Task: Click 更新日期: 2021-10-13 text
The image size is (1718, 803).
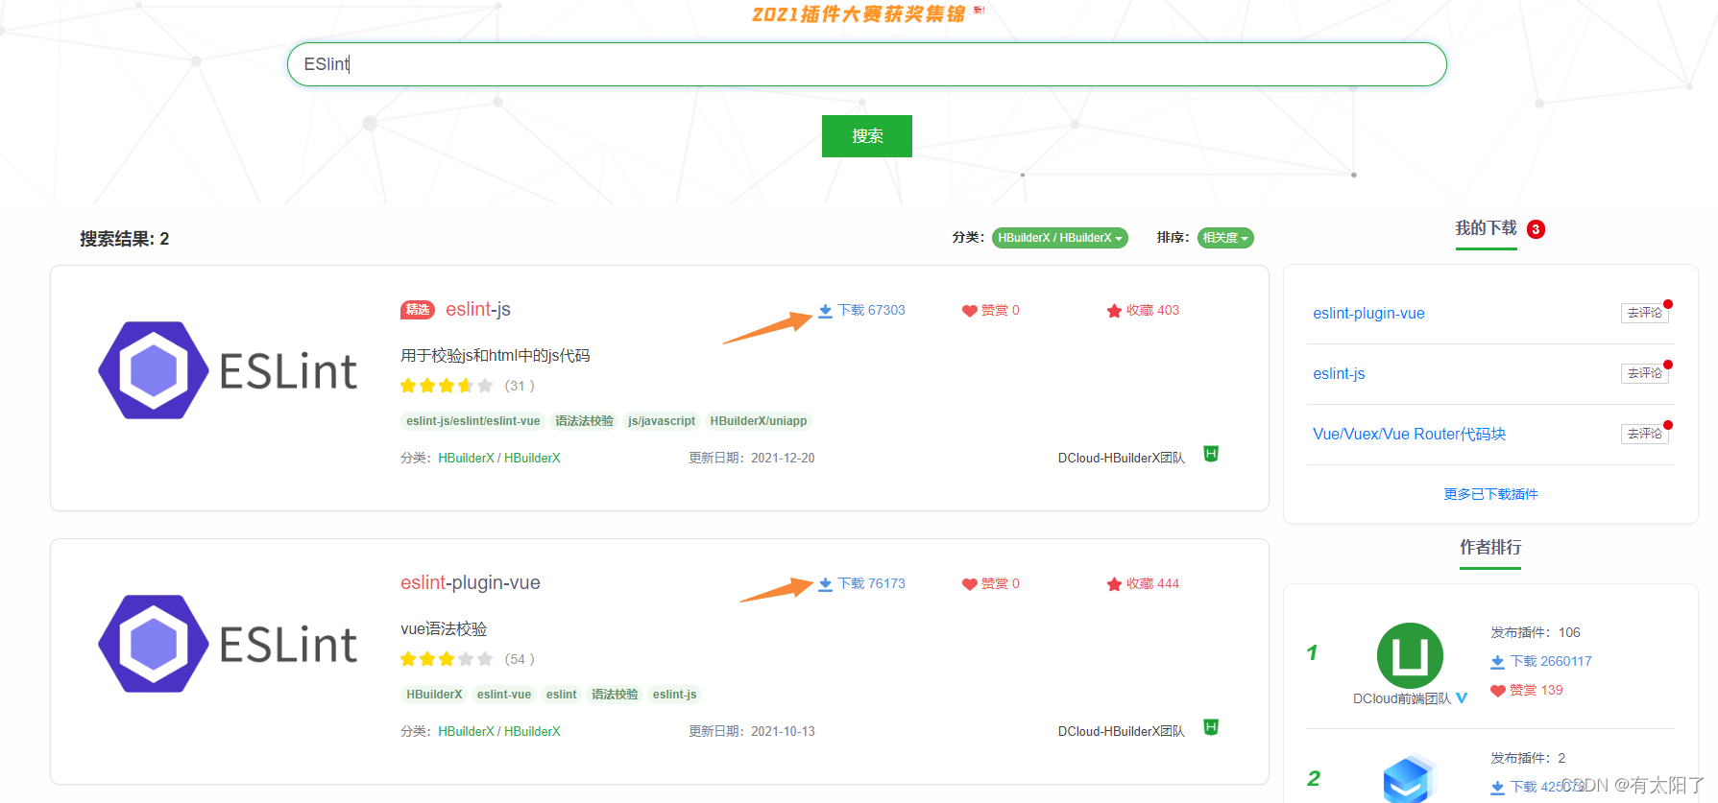Action: click(x=751, y=731)
